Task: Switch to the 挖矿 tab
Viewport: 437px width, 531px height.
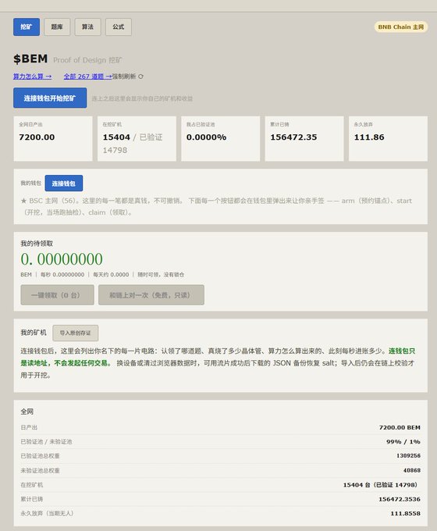Action: click(27, 27)
